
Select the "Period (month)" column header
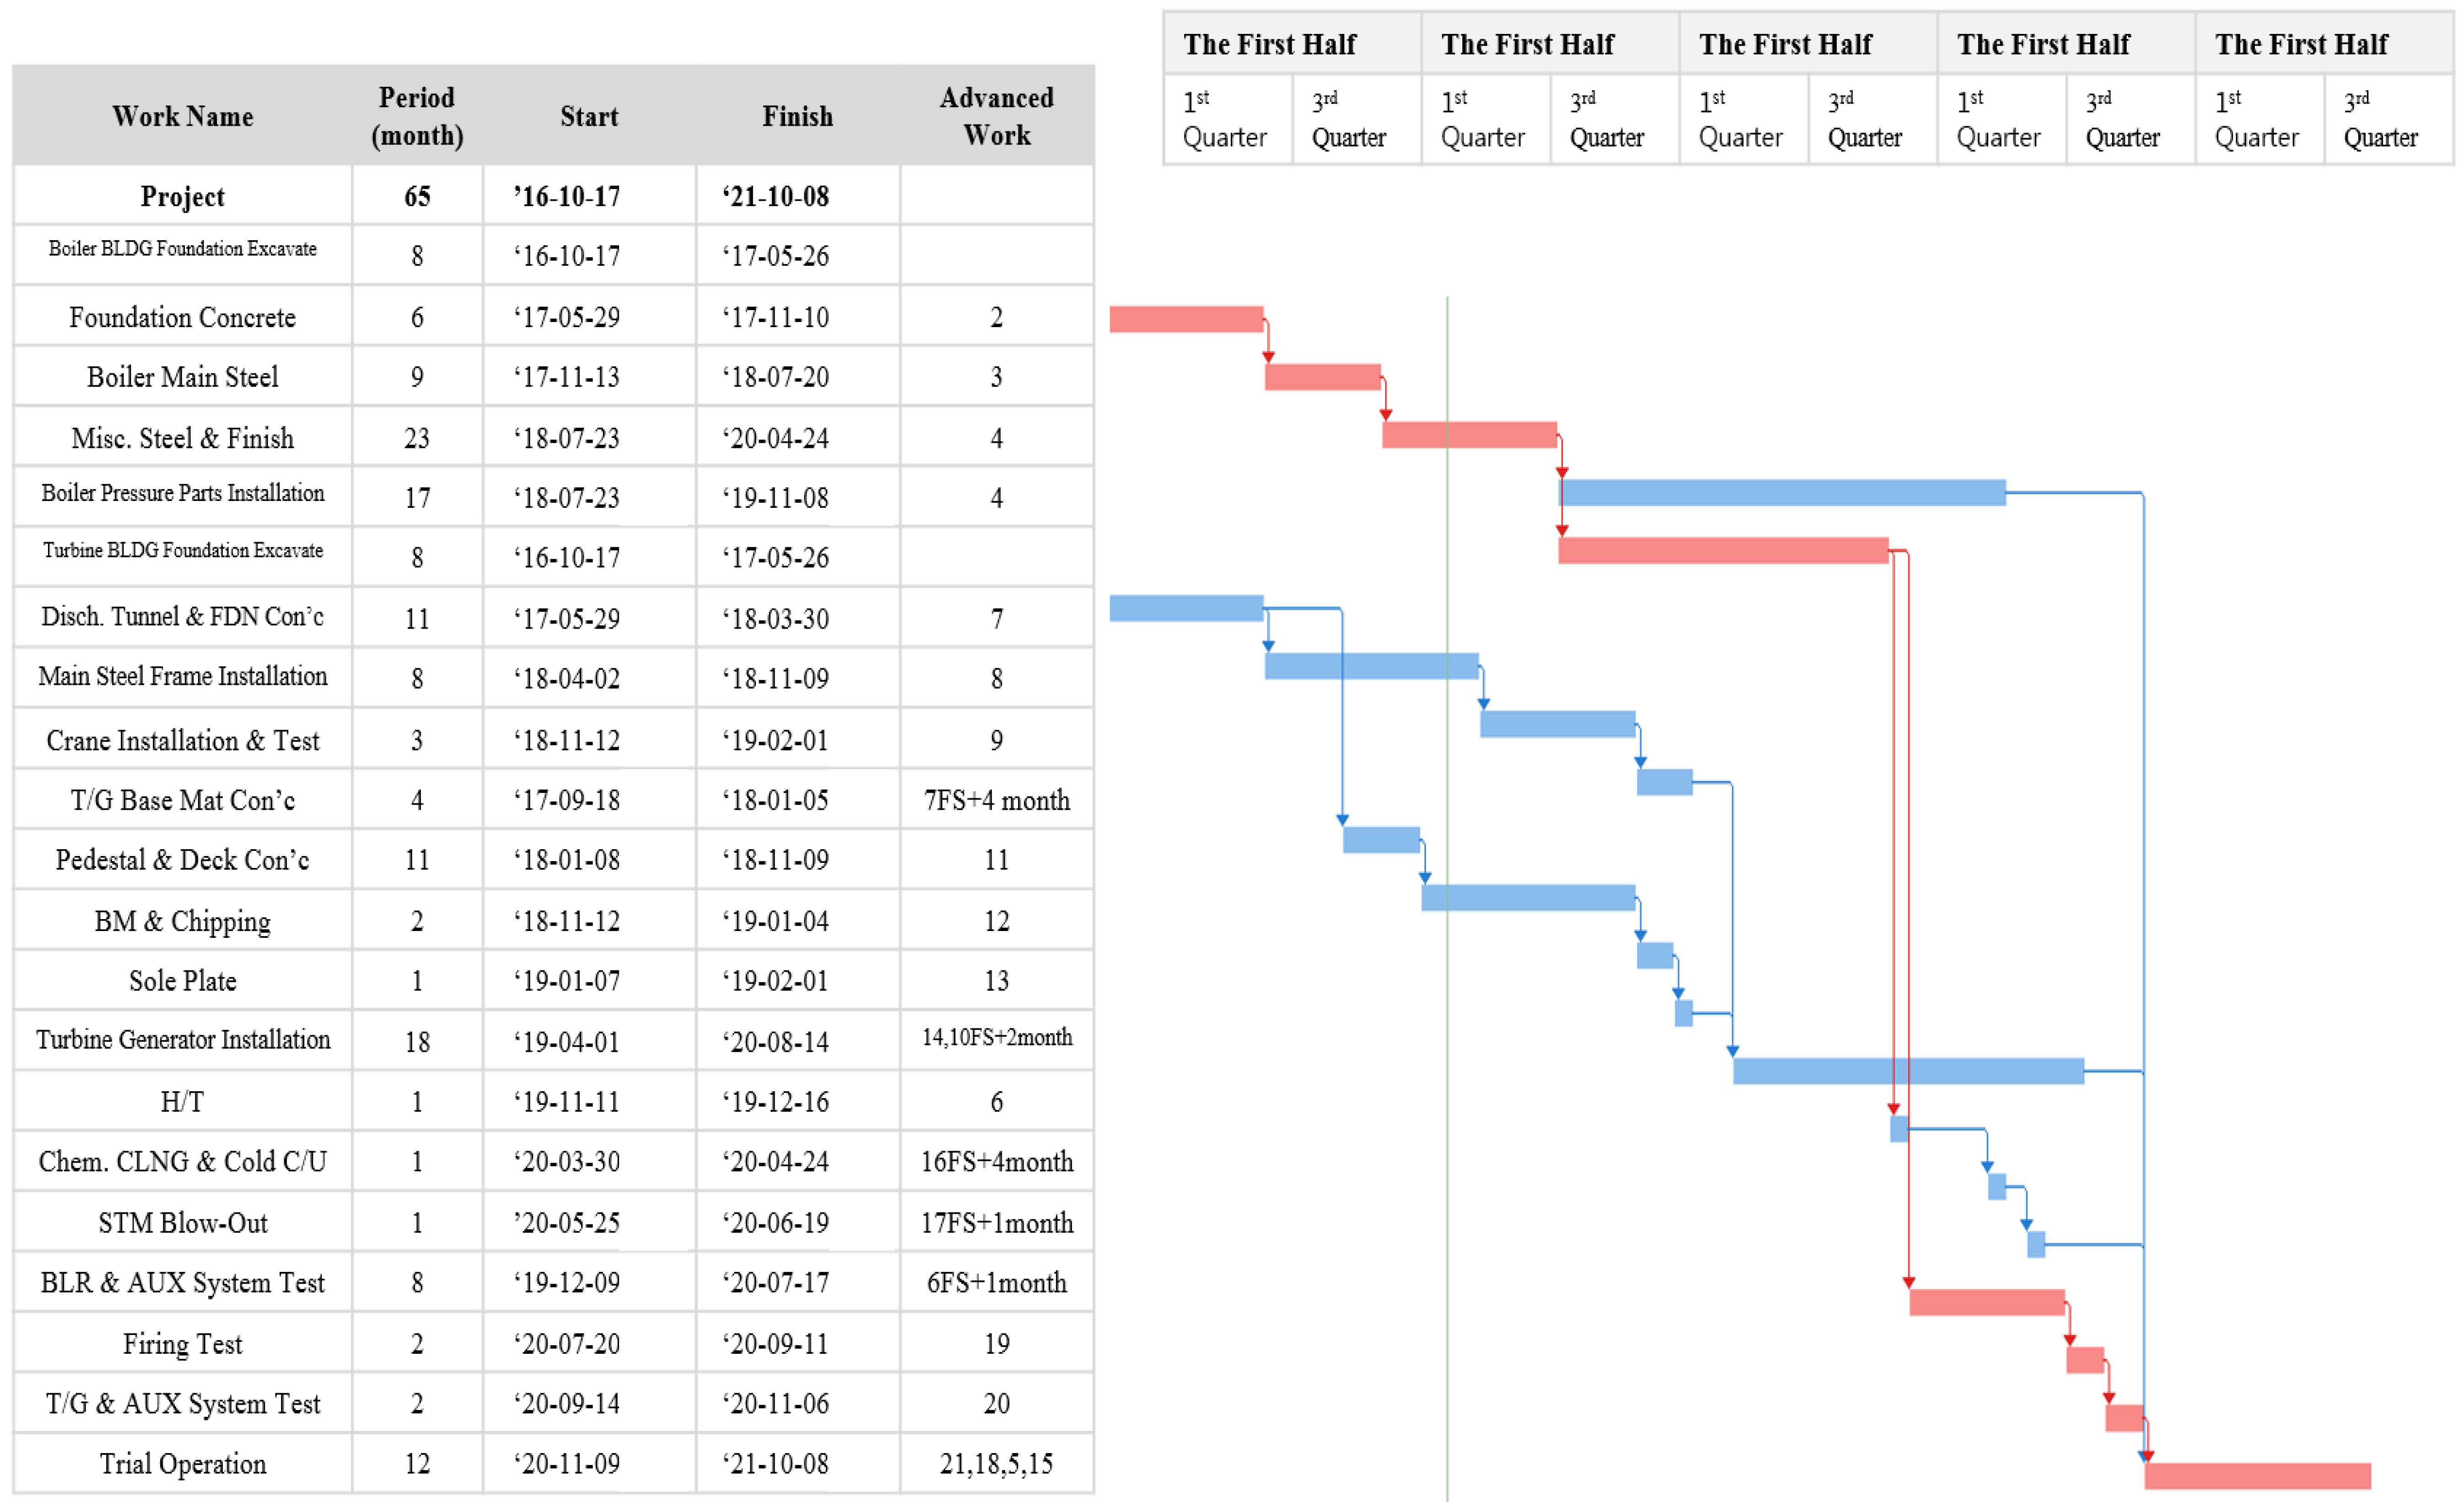(x=417, y=116)
